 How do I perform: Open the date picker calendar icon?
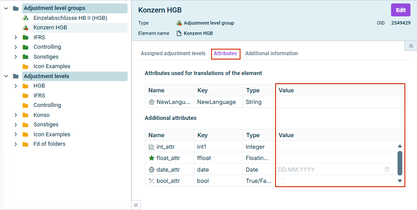point(387,169)
